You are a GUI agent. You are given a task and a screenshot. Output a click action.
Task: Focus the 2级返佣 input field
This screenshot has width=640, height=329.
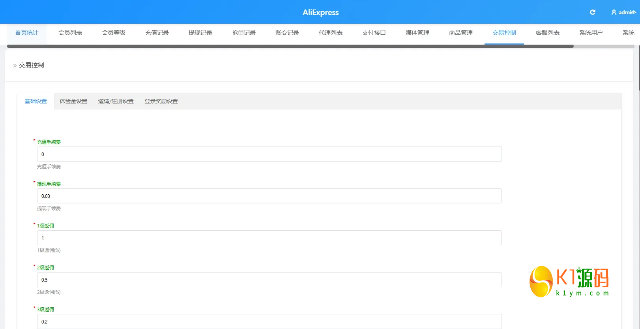tap(269, 280)
